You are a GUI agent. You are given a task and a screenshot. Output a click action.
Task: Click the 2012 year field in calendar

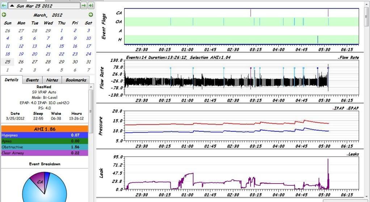[57, 15]
